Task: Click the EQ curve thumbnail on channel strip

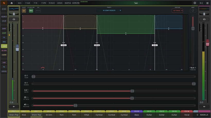Action: click(x=14, y=9)
